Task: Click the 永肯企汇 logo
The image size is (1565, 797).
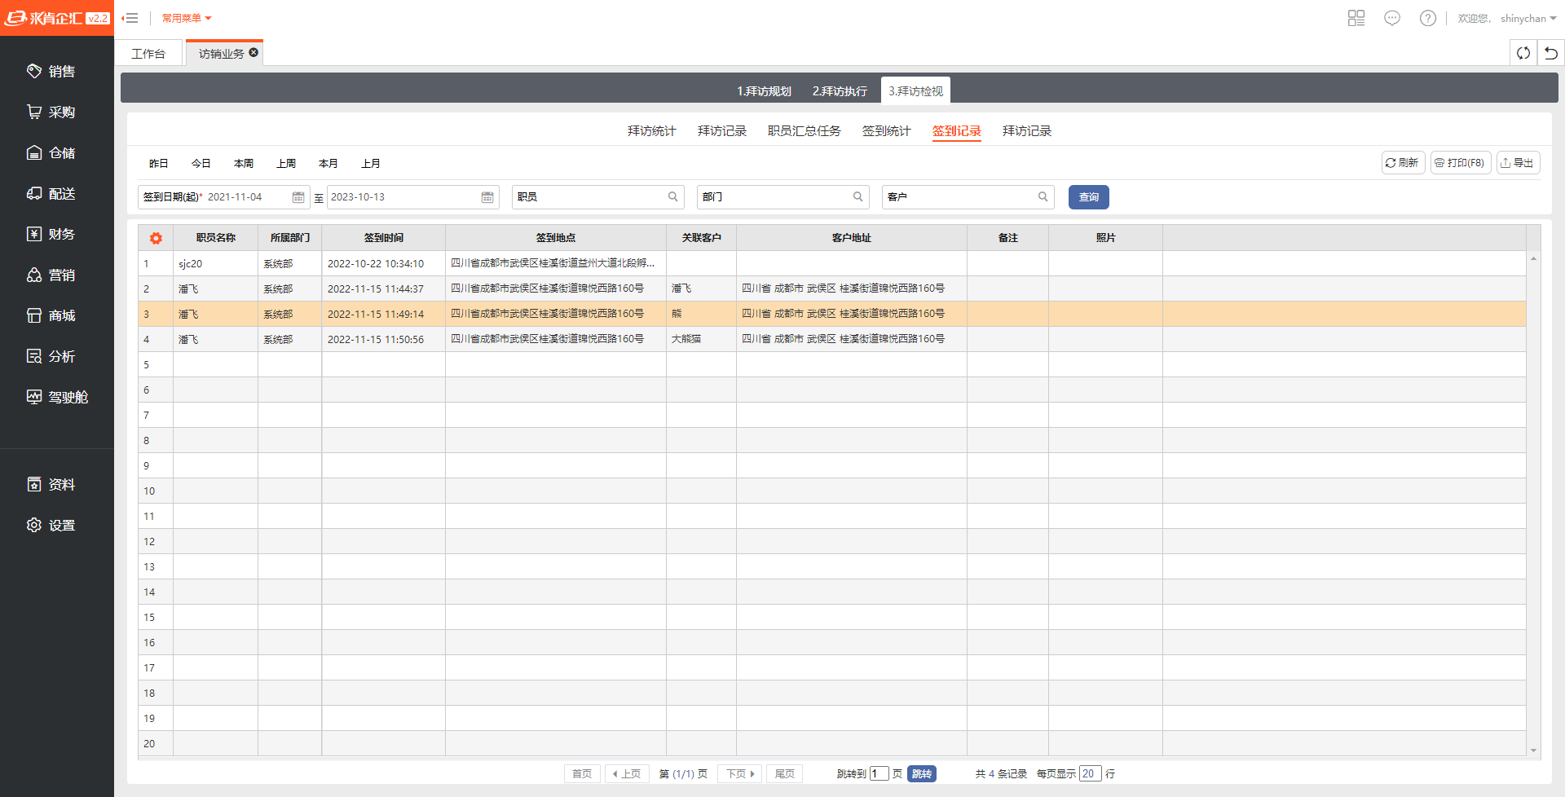Action: pyautogui.click(x=56, y=18)
